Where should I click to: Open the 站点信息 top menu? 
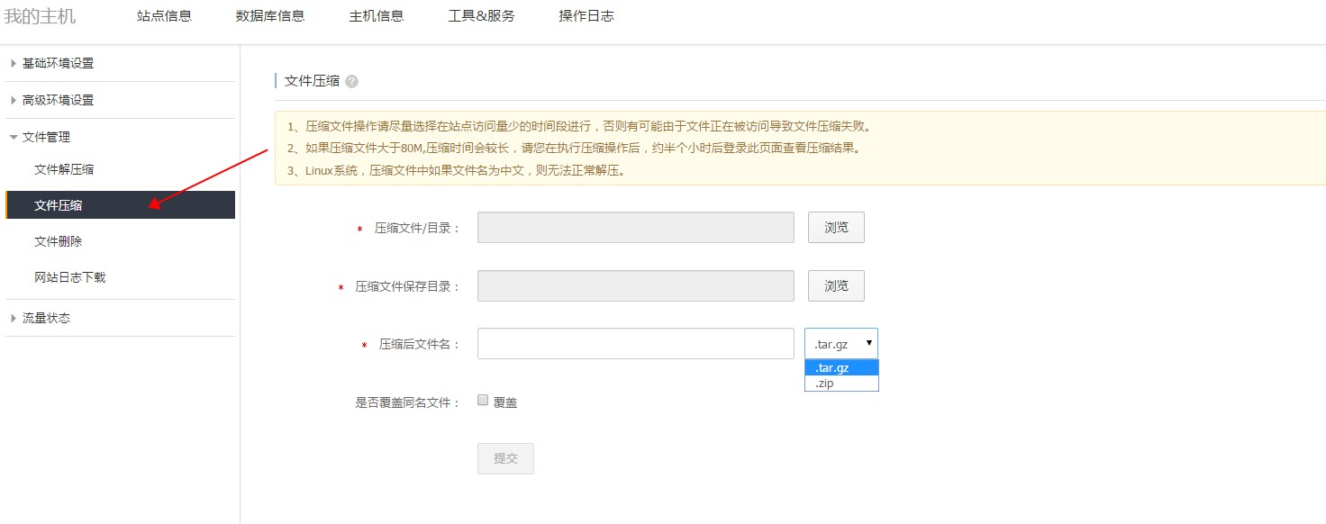[x=164, y=16]
